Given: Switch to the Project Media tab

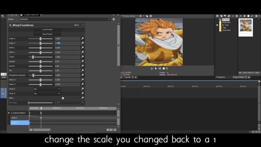Looking at the screenshot, I should click(x=238, y=77).
